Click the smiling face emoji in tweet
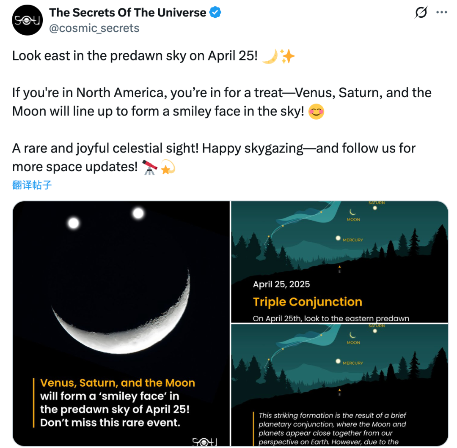Viewport: 457px width, 448px height. click(x=316, y=112)
